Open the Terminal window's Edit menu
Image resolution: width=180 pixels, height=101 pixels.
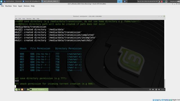click(20, 19)
